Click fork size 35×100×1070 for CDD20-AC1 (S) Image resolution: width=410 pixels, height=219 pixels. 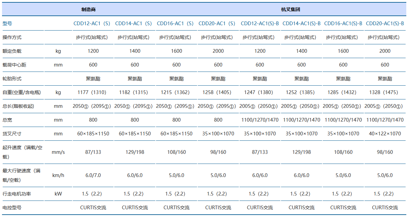[x=218, y=134]
